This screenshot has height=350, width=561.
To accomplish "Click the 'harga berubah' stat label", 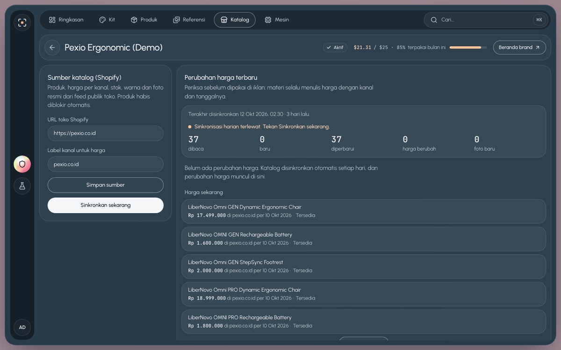I will click(419, 149).
